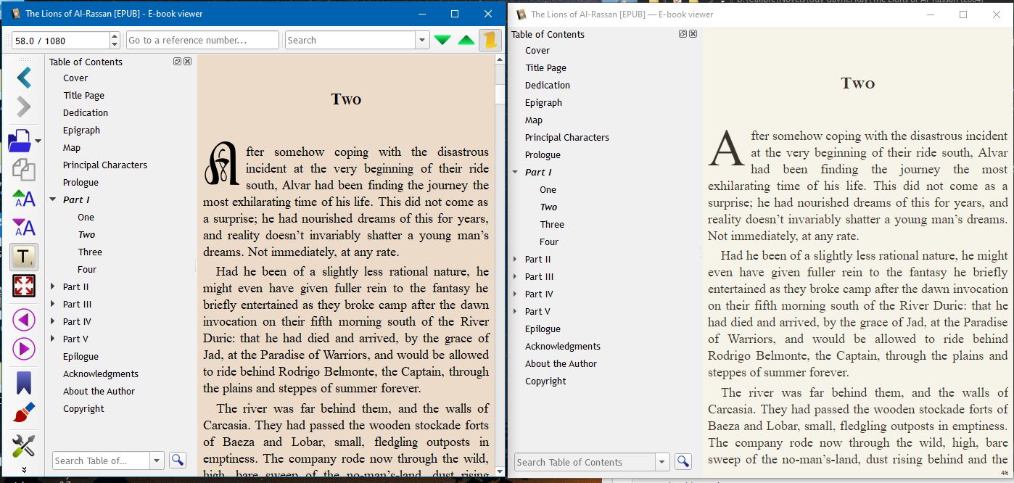Increase font size with green AA icon
This screenshot has height=483, width=1014.
pyautogui.click(x=24, y=199)
